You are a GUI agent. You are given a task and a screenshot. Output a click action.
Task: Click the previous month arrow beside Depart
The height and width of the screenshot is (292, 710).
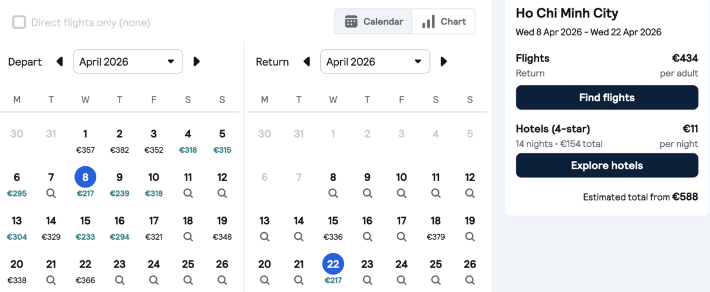[x=60, y=62]
